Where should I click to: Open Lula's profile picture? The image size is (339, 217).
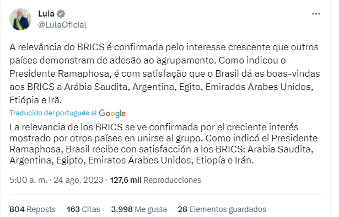click(x=20, y=19)
